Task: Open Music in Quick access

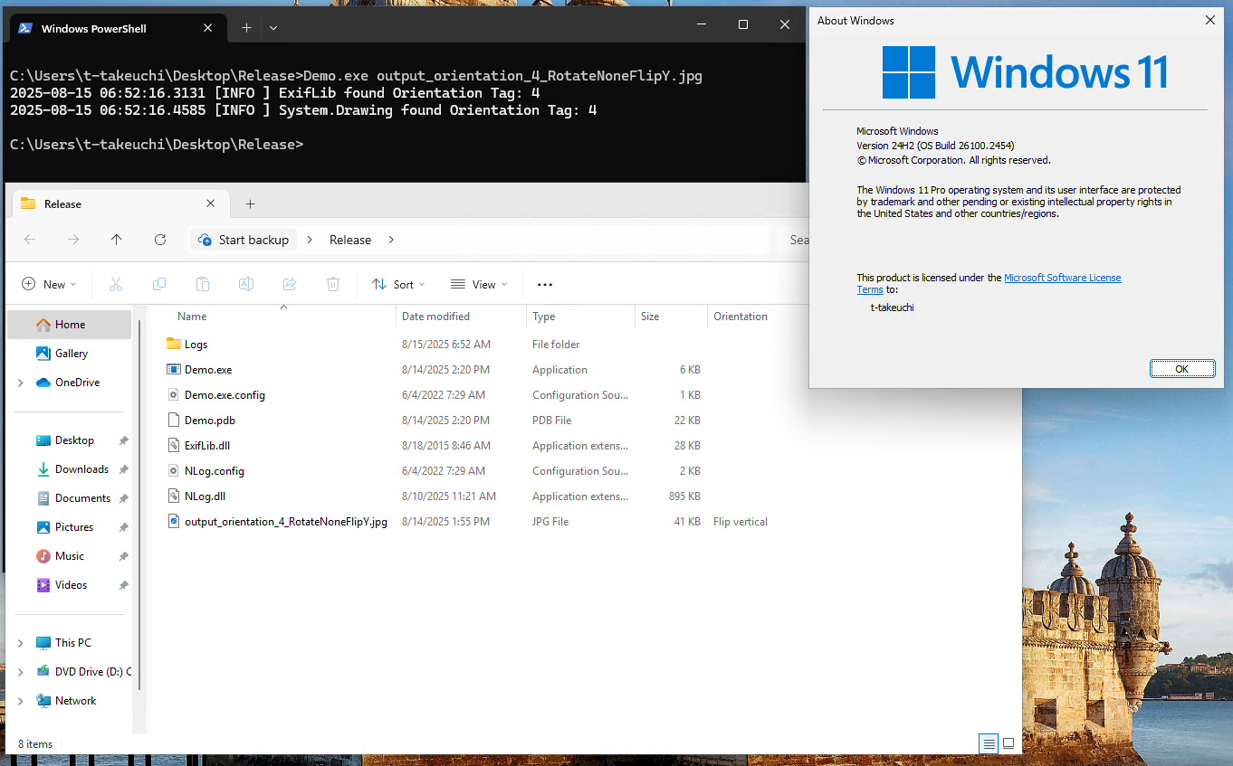Action: coord(70,556)
